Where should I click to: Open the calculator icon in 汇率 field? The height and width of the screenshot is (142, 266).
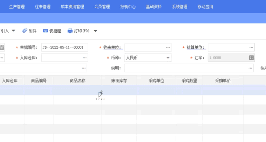(x=251, y=58)
